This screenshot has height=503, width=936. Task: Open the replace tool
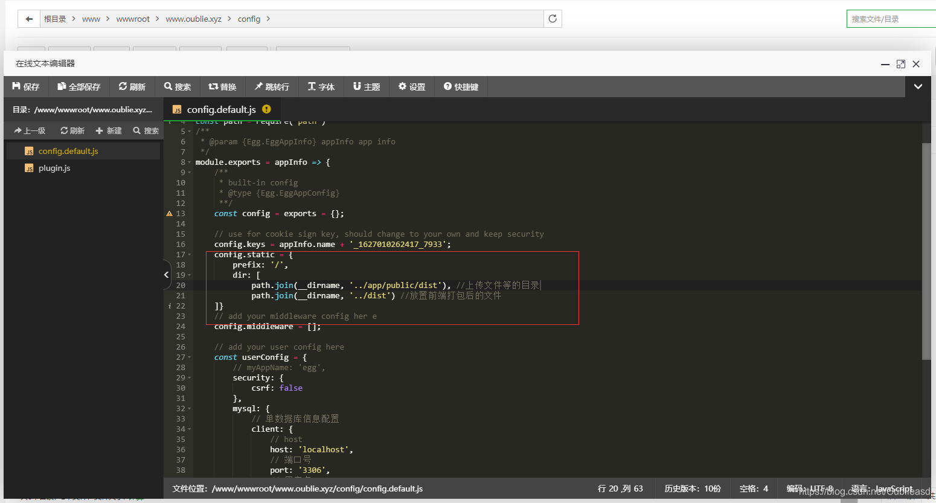tap(222, 87)
